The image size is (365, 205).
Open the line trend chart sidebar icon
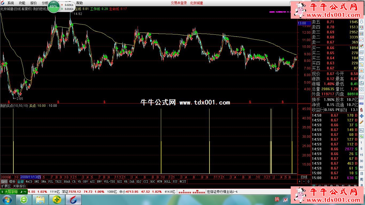pyautogui.click(x=362, y=40)
